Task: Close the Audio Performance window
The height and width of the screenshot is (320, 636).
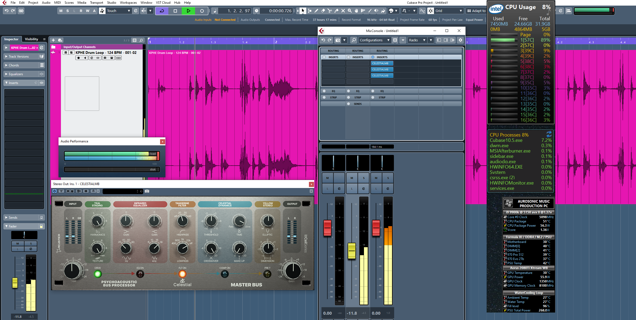Action: (x=162, y=142)
